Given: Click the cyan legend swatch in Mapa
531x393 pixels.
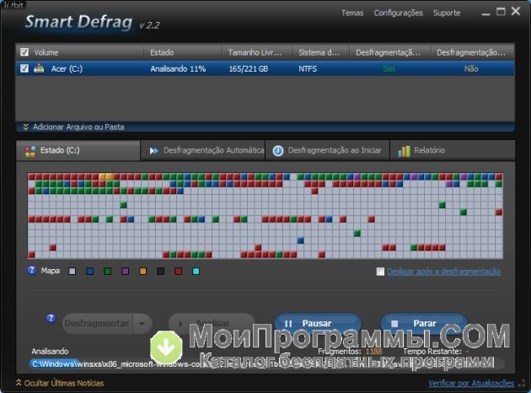Looking at the screenshot, I should point(196,271).
